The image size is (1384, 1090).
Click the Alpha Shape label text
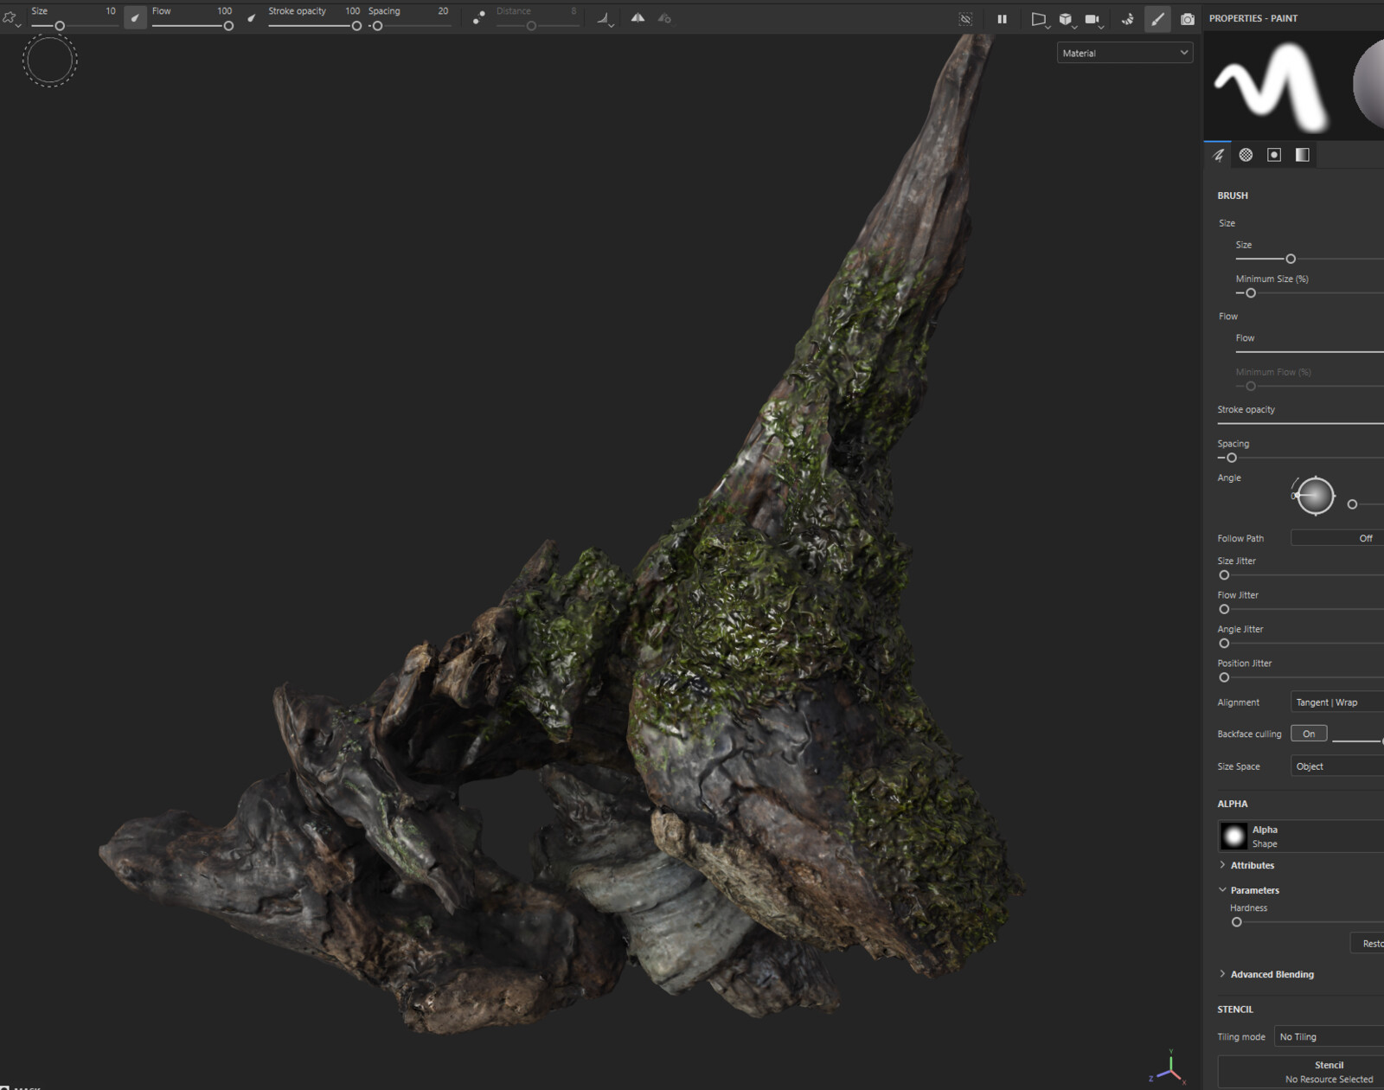pos(1265,837)
